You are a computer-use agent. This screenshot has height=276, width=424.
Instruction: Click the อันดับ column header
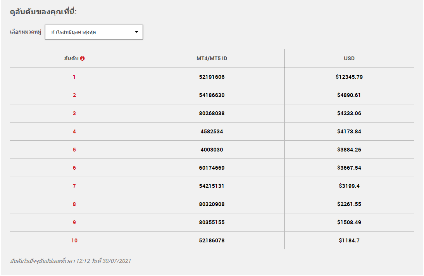[x=71, y=58]
